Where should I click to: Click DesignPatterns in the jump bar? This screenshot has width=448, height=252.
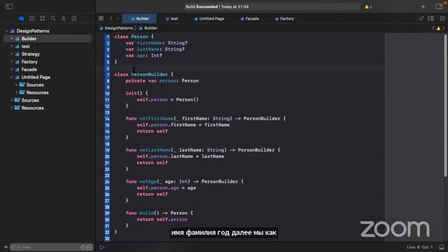click(118, 28)
